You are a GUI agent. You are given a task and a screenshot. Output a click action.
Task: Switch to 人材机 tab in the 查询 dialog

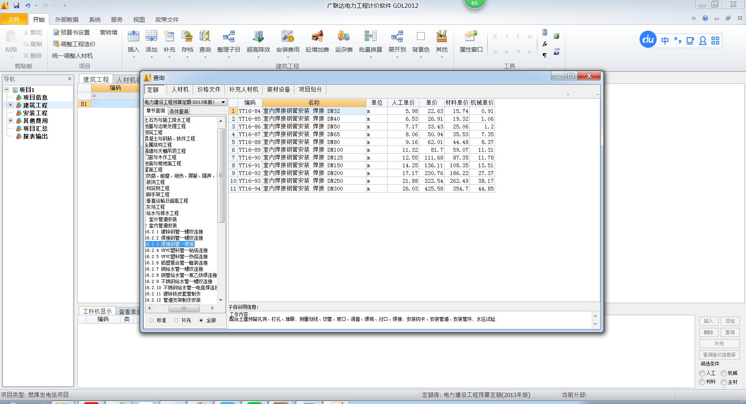[x=180, y=90]
